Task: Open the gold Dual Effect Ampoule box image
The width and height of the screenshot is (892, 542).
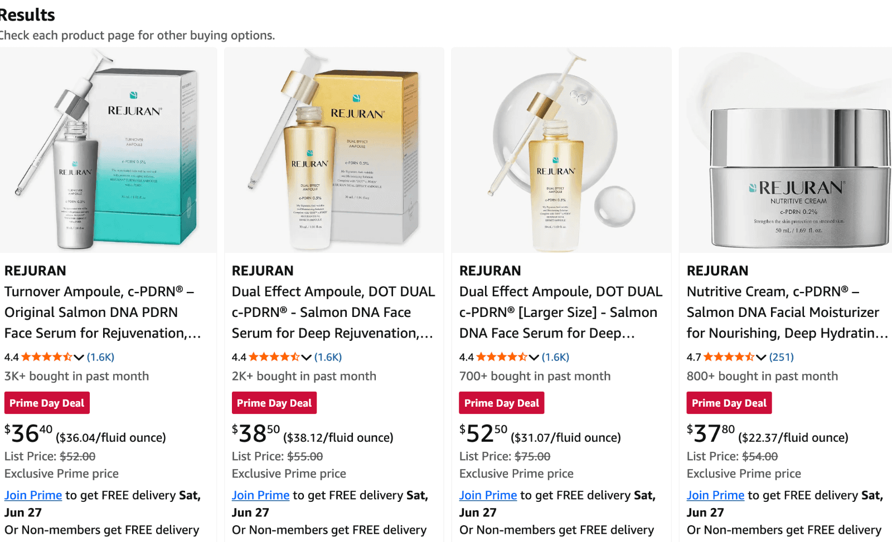Action: point(334,150)
